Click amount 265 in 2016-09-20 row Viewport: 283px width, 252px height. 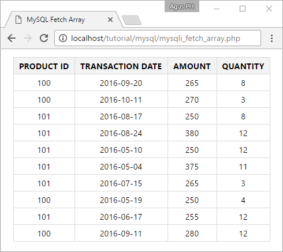coord(192,83)
